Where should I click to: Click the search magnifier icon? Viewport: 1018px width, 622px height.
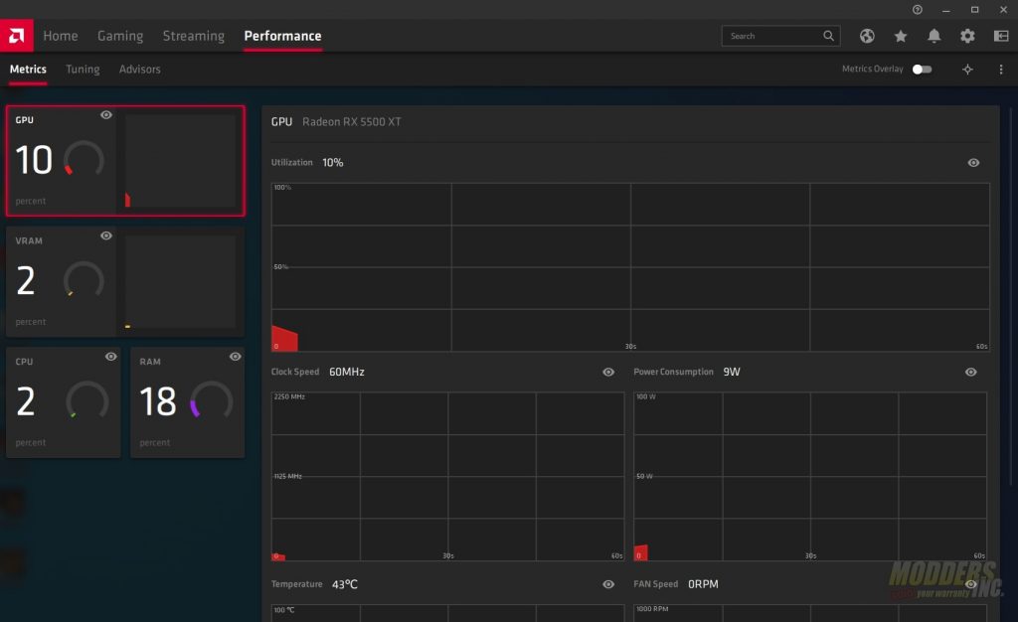[828, 36]
